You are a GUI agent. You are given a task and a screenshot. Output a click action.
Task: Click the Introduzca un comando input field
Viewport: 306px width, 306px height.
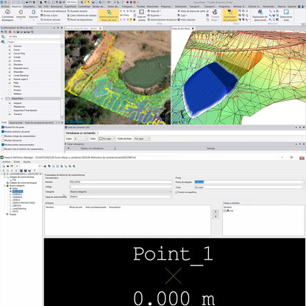201,133
